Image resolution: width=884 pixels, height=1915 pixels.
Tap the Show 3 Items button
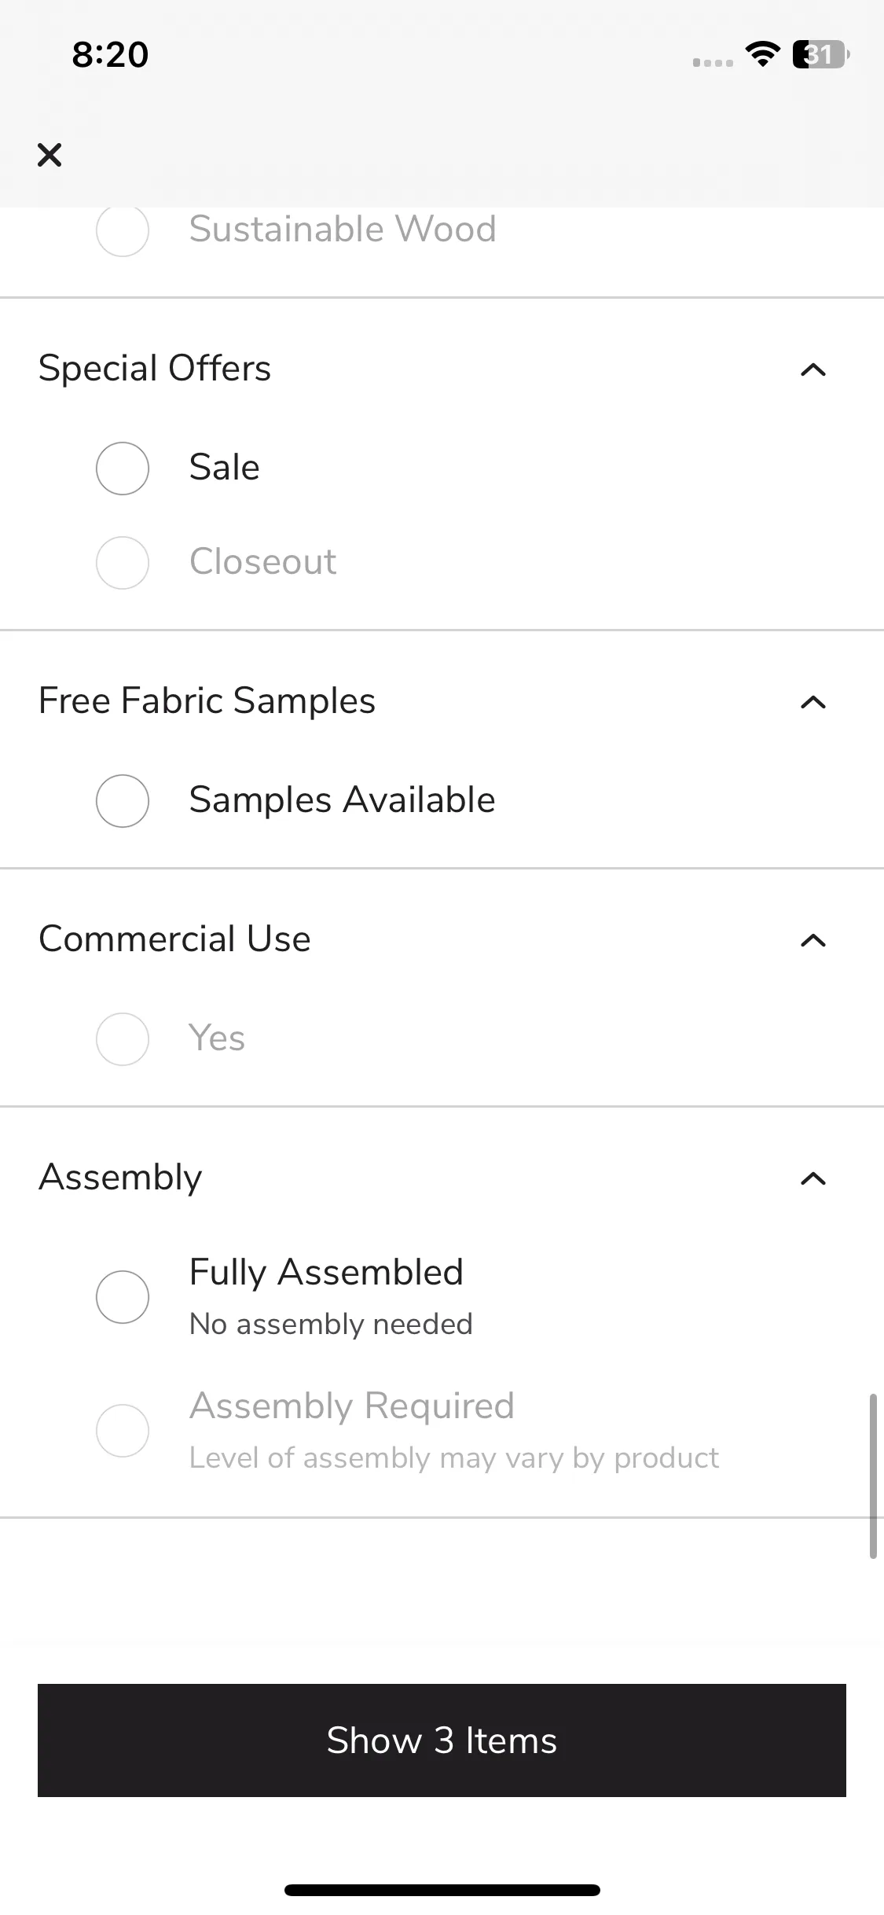442,1740
